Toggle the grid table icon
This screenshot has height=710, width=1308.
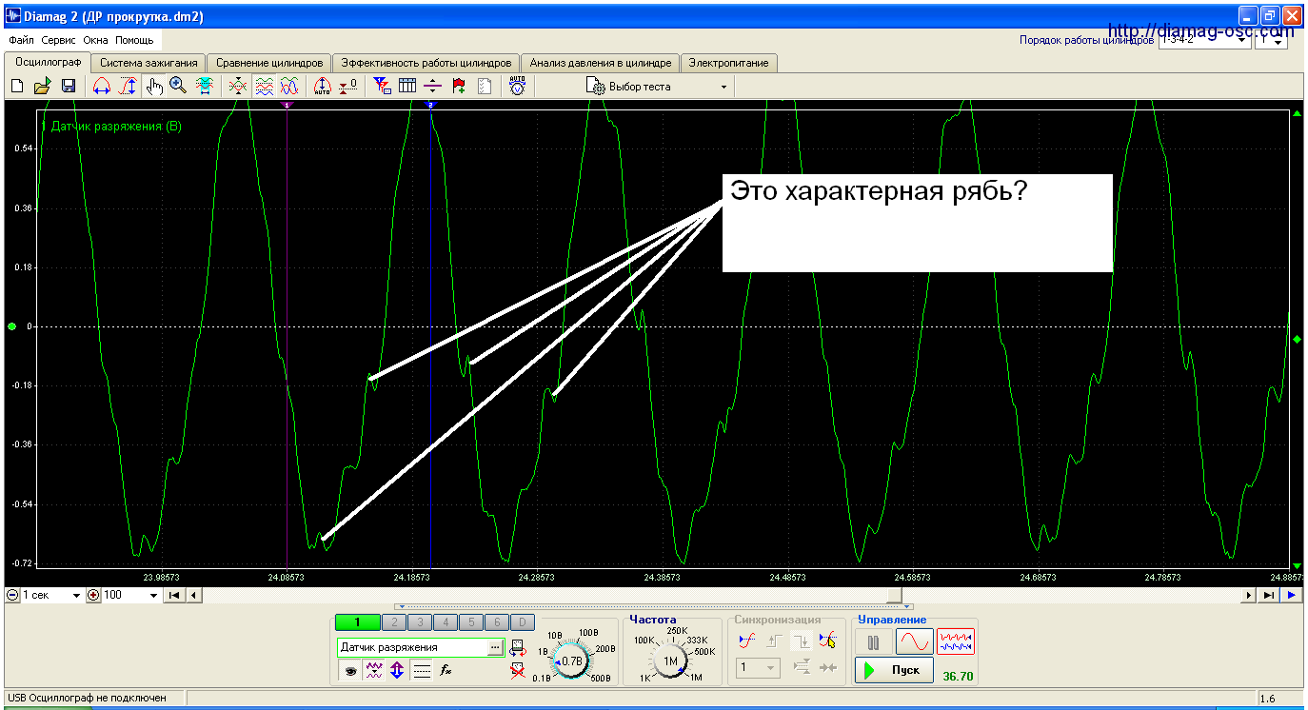407,87
